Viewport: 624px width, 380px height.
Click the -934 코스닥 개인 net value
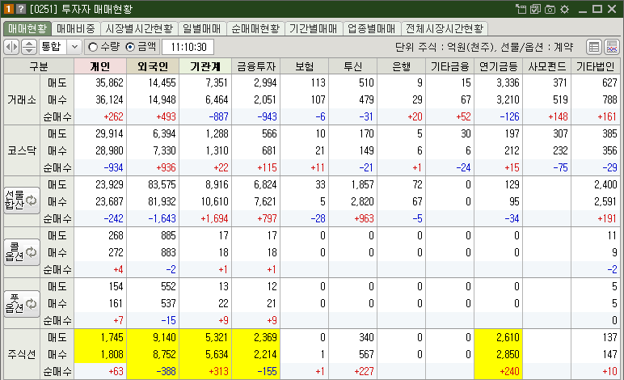(113, 167)
